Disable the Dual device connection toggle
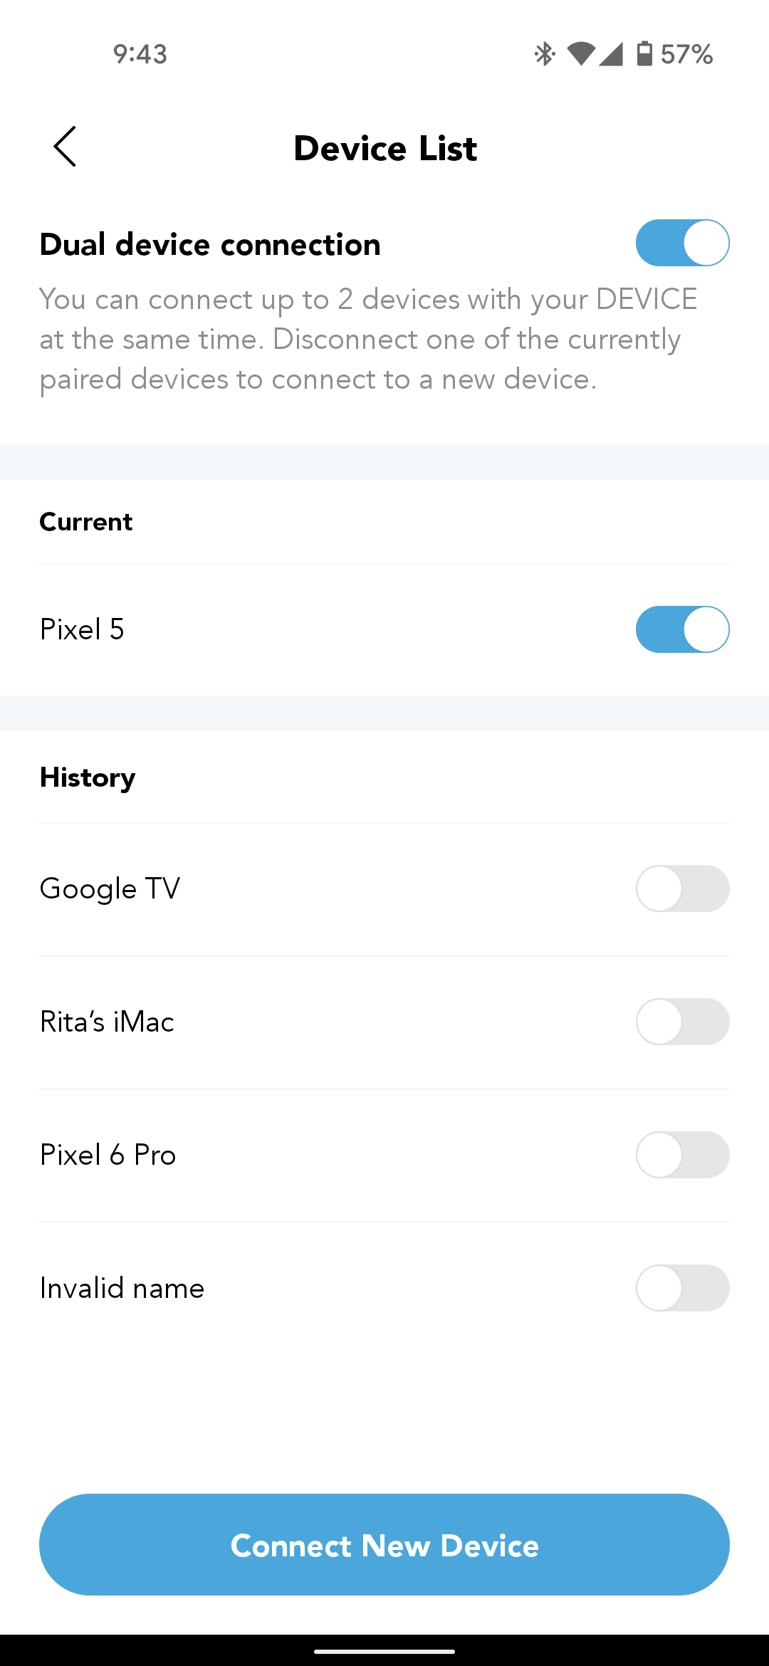769x1666 pixels. tap(682, 243)
